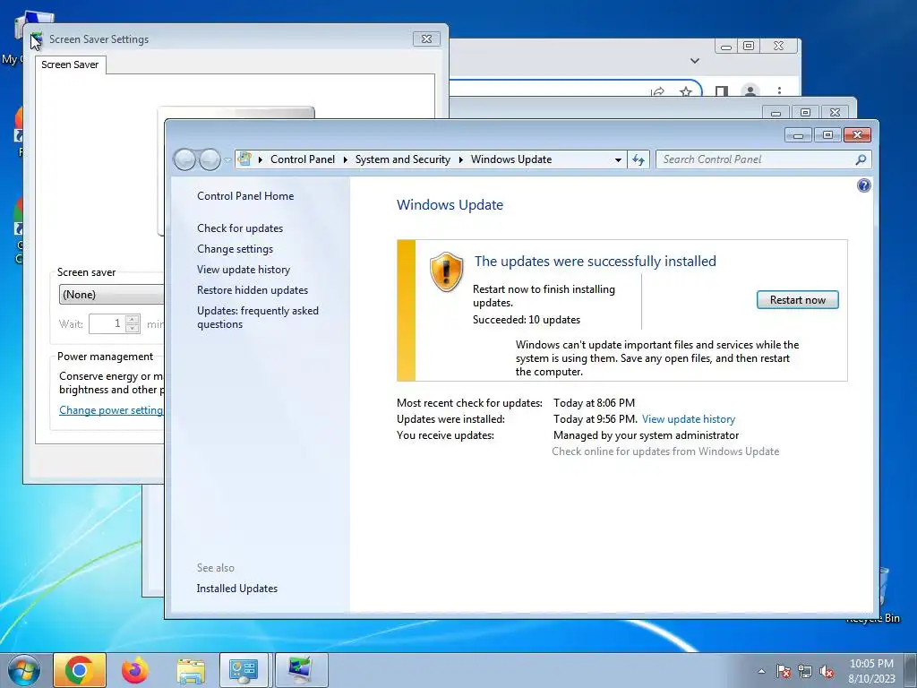Click the search magnifier icon

tap(861, 159)
